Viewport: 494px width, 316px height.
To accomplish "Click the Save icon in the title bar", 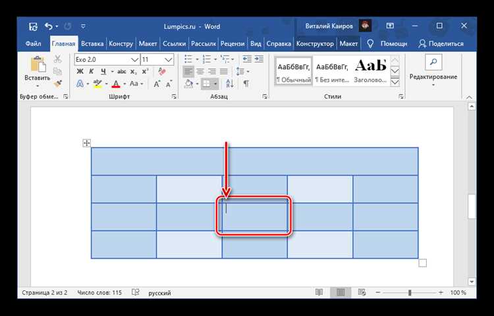I will (33, 26).
